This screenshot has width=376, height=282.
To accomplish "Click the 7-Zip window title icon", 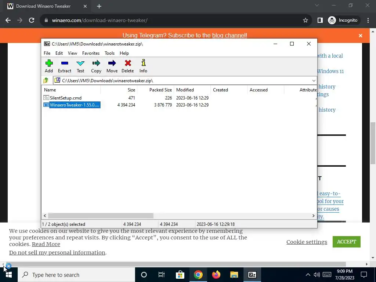I will pyautogui.click(x=47, y=44).
